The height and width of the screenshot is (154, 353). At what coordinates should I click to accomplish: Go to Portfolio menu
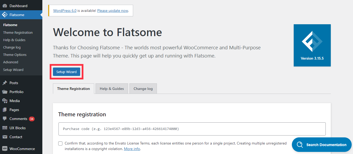pos(21,92)
